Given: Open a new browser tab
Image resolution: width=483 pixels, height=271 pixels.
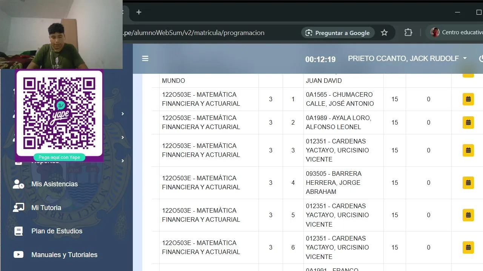Looking at the screenshot, I should (139, 12).
